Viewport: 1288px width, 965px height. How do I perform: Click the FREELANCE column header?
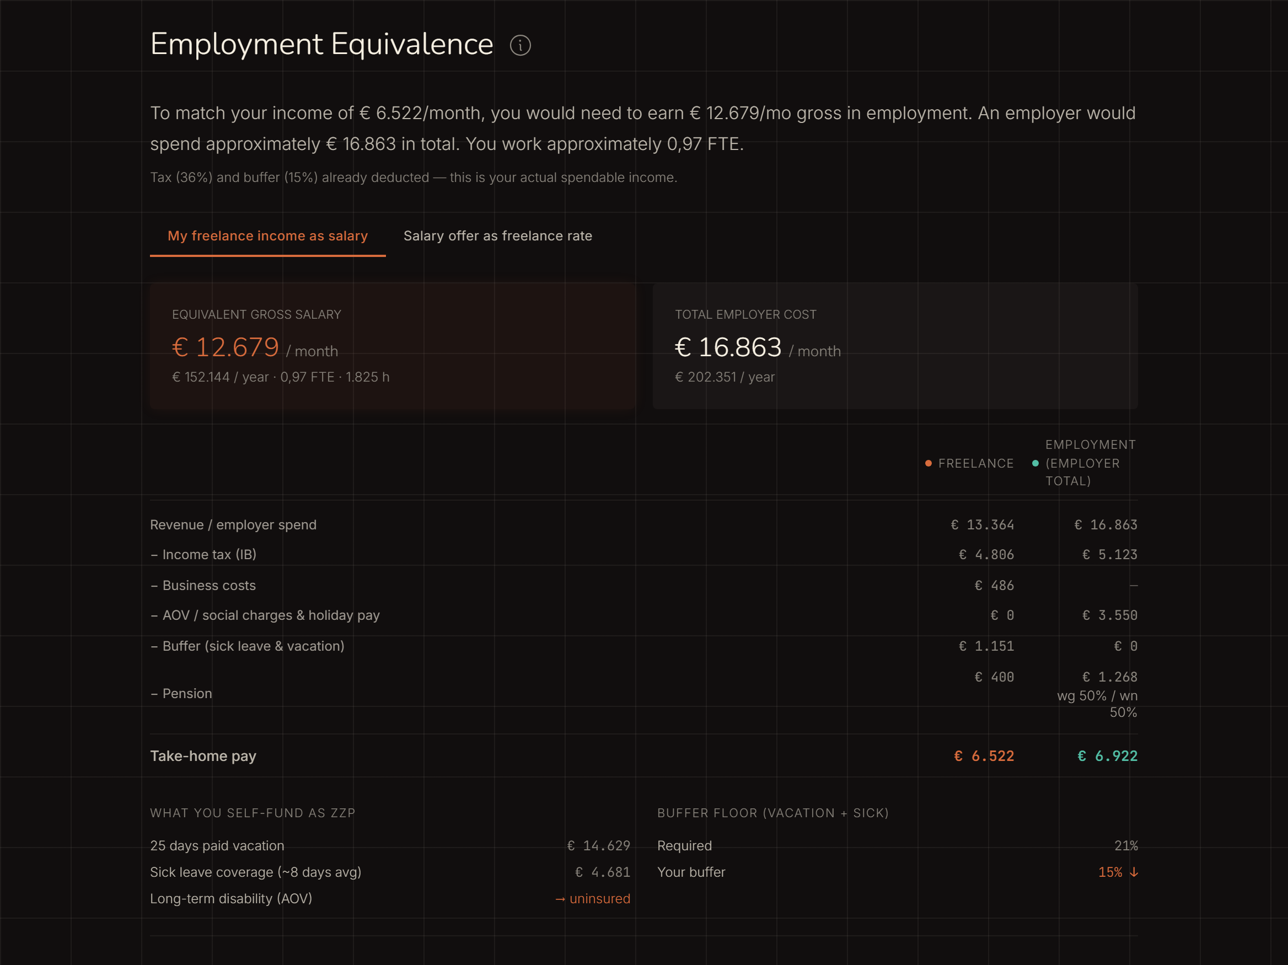[976, 464]
